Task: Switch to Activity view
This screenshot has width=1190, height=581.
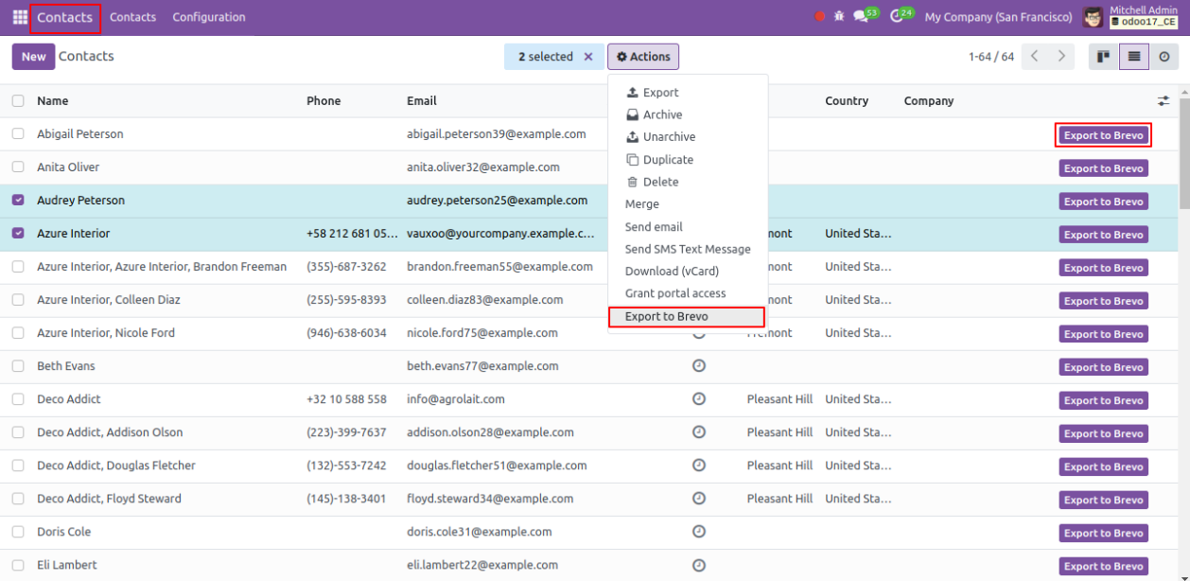Action: click(x=1164, y=57)
